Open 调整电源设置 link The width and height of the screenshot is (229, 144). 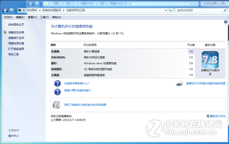point(16,44)
